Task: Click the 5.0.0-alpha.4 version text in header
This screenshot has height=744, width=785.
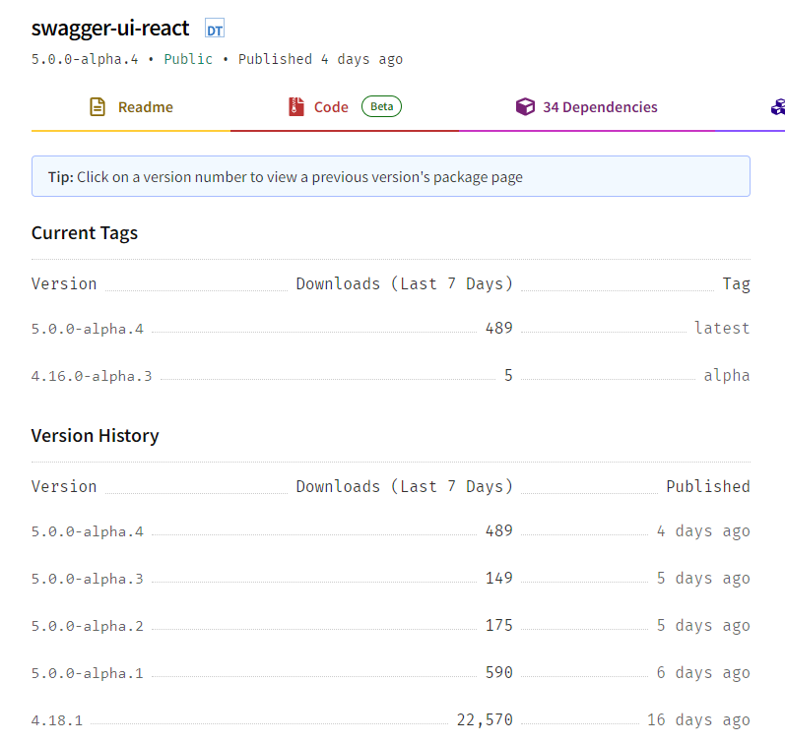Action: tap(85, 59)
